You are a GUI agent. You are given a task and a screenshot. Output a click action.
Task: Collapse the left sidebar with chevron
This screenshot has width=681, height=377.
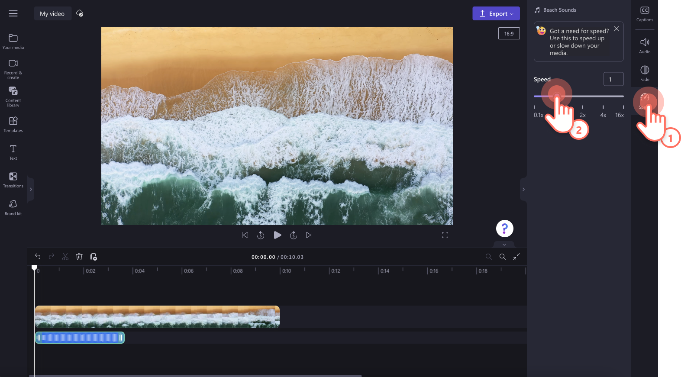click(31, 189)
